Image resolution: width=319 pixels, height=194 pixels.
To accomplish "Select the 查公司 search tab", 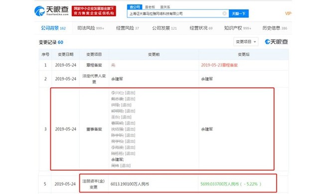I will point(135,7).
